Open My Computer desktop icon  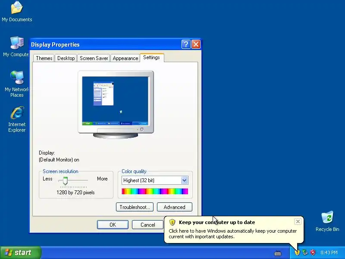[16, 47]
